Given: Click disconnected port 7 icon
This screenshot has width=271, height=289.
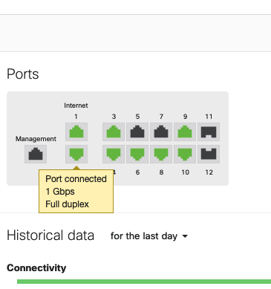Looking at the screenshot, I should 161,131.
